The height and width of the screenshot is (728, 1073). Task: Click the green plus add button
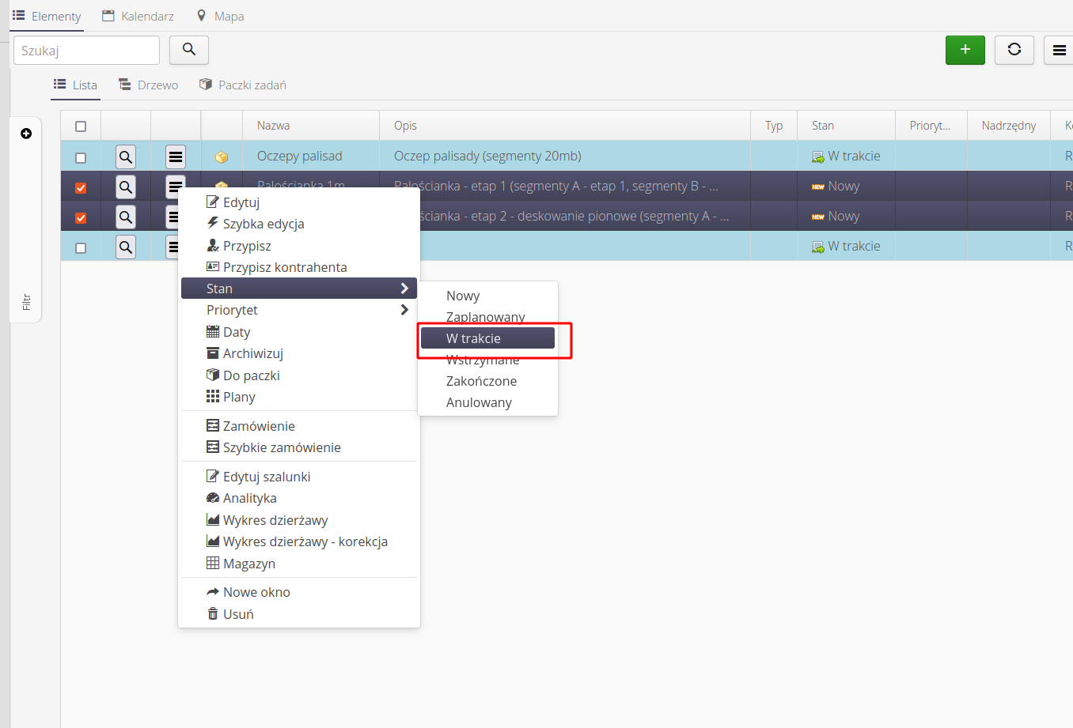click(x=965, y=50)
